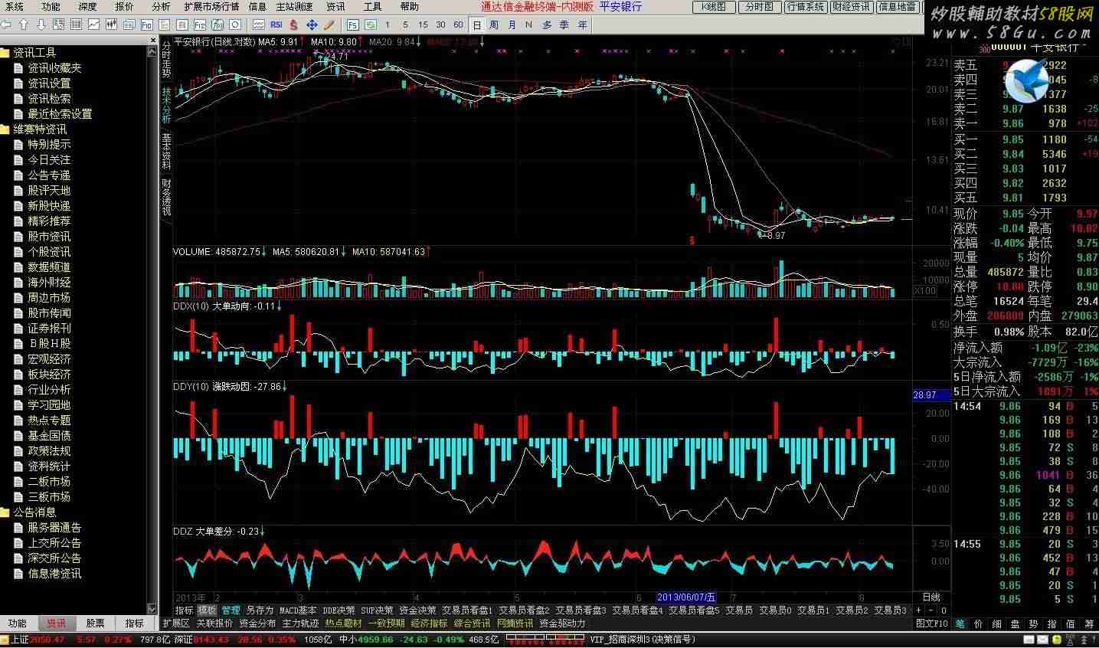Select the pencil drawing tool icon
Image resolution: width=1099 pixels, height=648 pixels.
329,25
